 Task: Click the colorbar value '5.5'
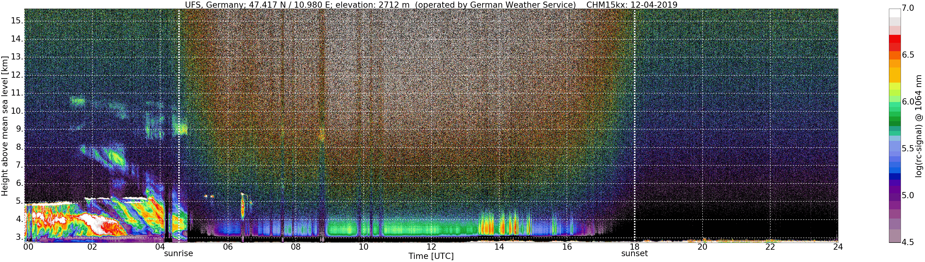[907, 149]
